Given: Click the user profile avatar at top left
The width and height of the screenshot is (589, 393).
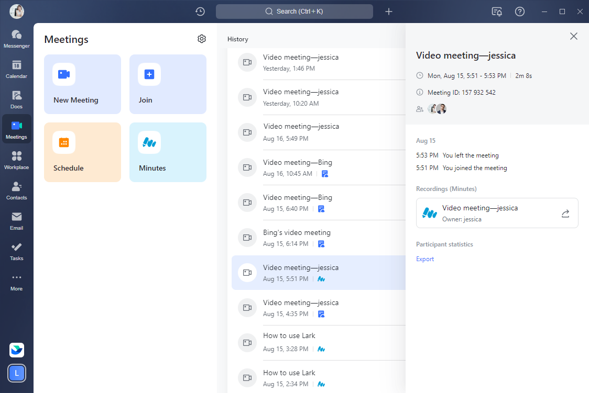Looking at the screenshot, I should pos(17,12).
